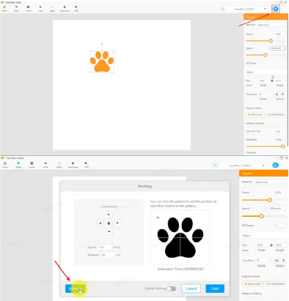Select Bi-directional engrave mode in bottom window

[252, 284]
